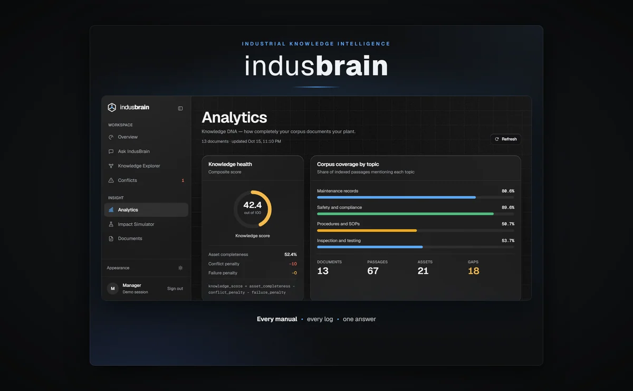
Task: Click the Maintenance records progress bar
Action: click(x=415, y=197)
